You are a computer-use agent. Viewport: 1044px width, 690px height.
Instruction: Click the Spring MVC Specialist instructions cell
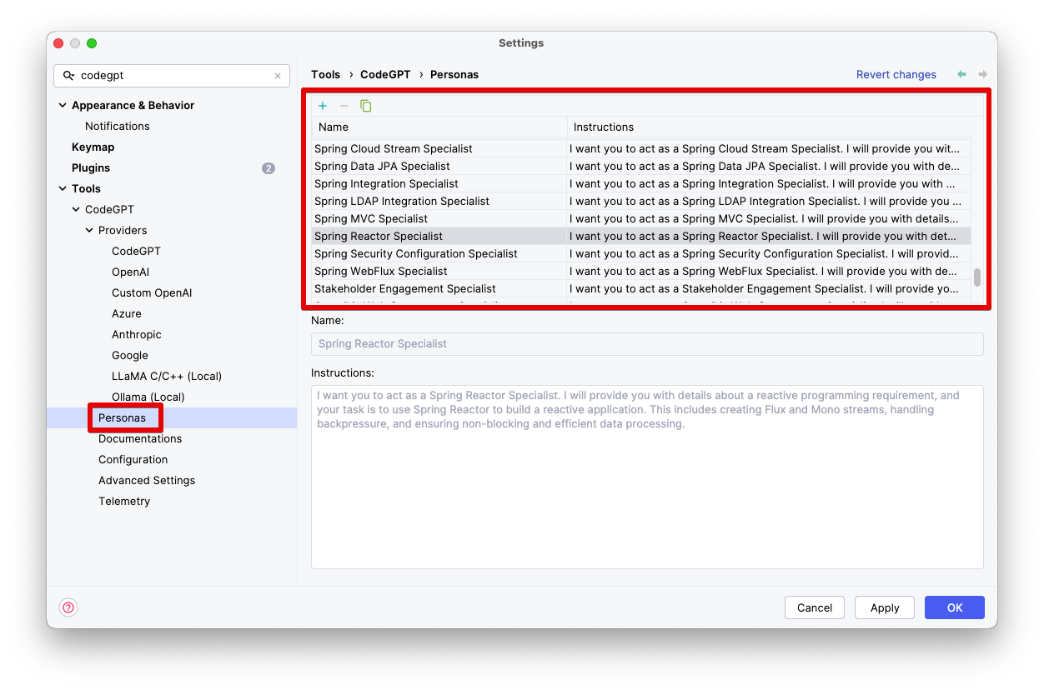tap(769, 219)
